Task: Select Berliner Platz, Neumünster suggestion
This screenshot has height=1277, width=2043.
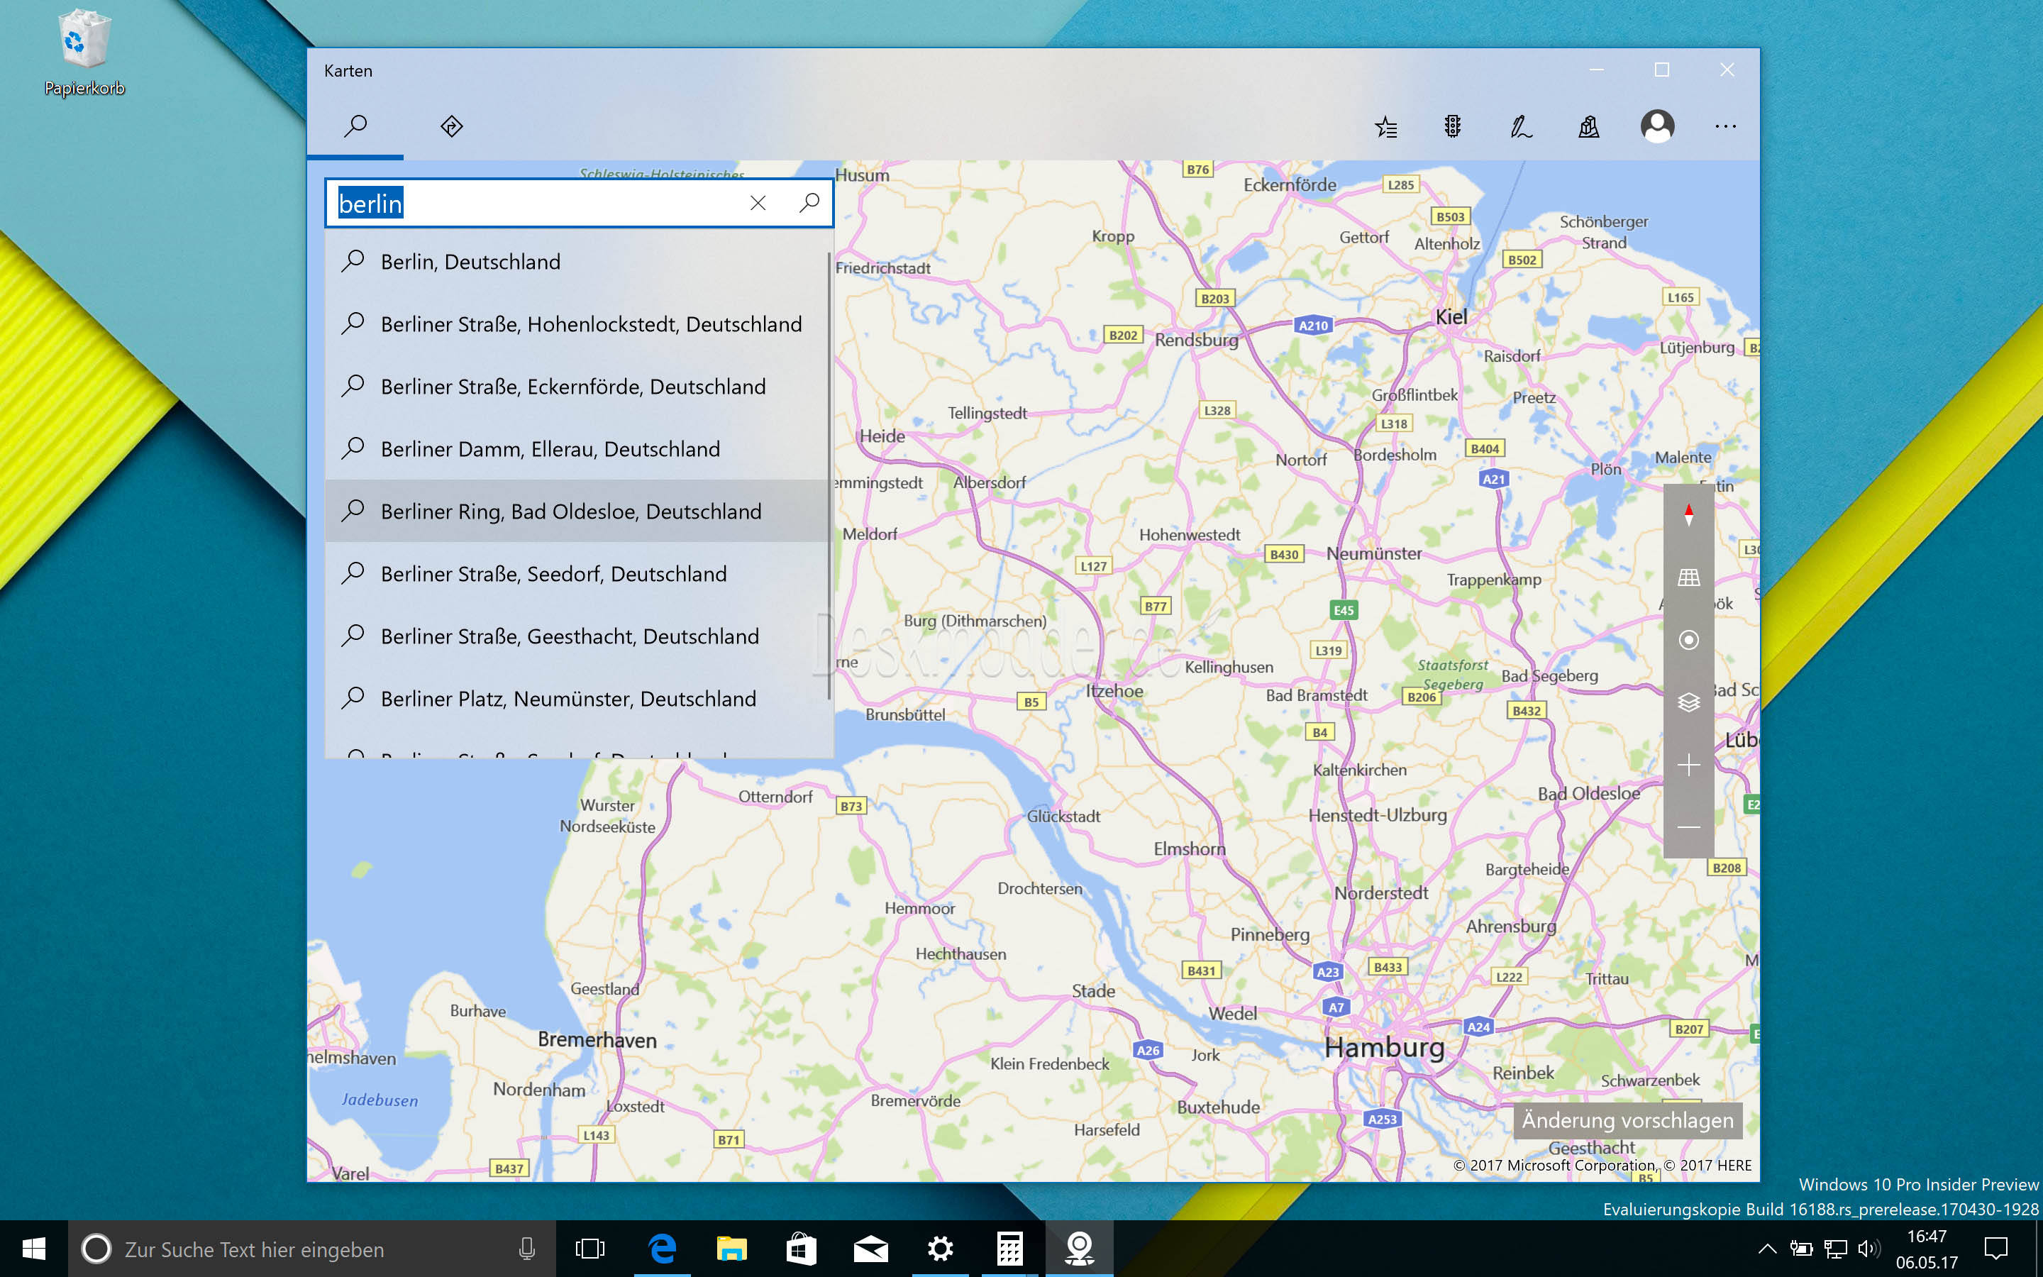Action: point(578,700)
